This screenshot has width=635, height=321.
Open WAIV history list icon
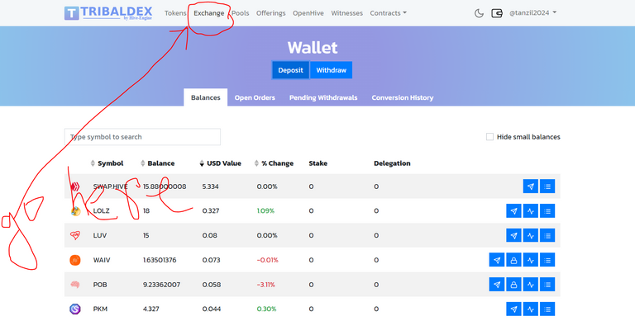click(x=547, y=260)
